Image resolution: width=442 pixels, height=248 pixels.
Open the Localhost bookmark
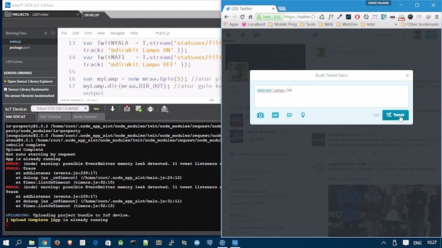click(x=253, y=24)
